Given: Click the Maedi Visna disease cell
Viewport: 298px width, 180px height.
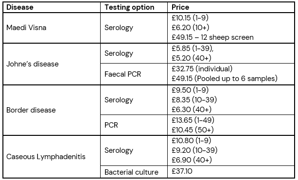Looking at the screenshot, I should (52, 28).
